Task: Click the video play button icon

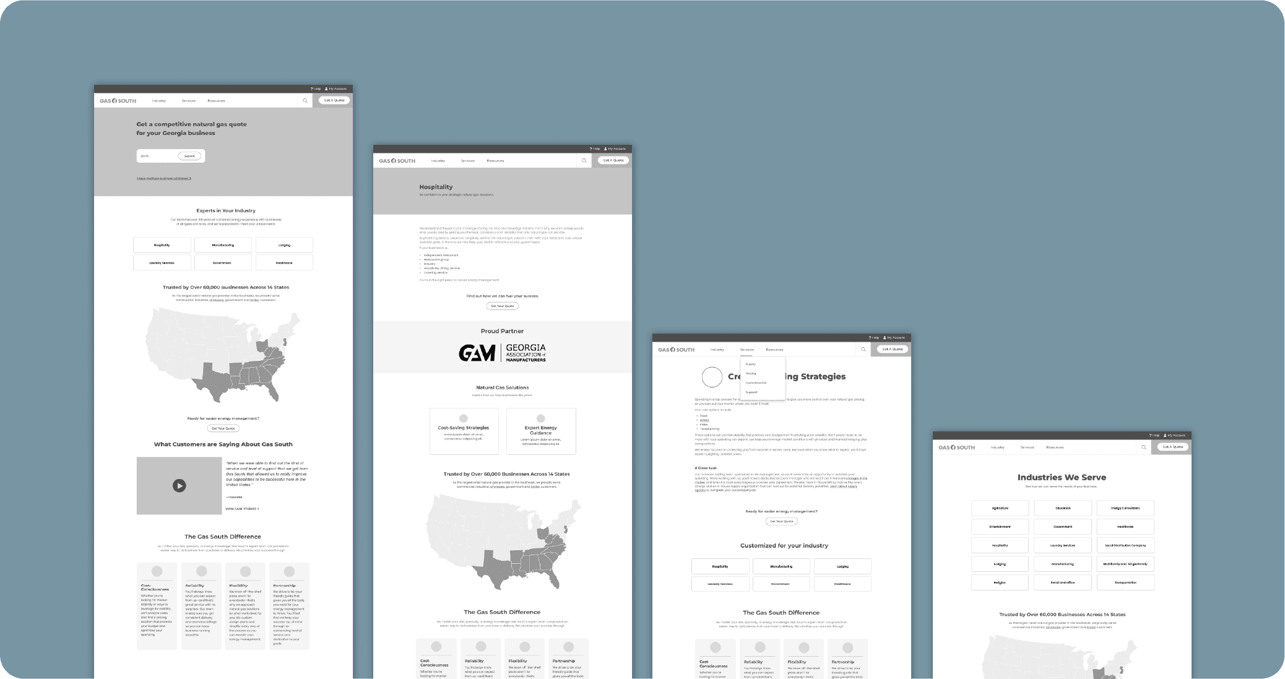Action: coord(178,485)
